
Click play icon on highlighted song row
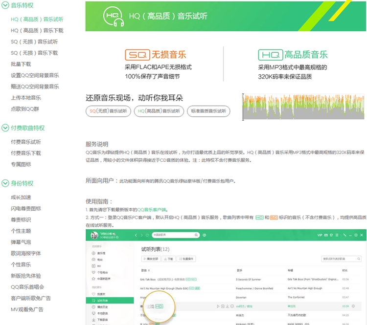click(x=218, y=306)
